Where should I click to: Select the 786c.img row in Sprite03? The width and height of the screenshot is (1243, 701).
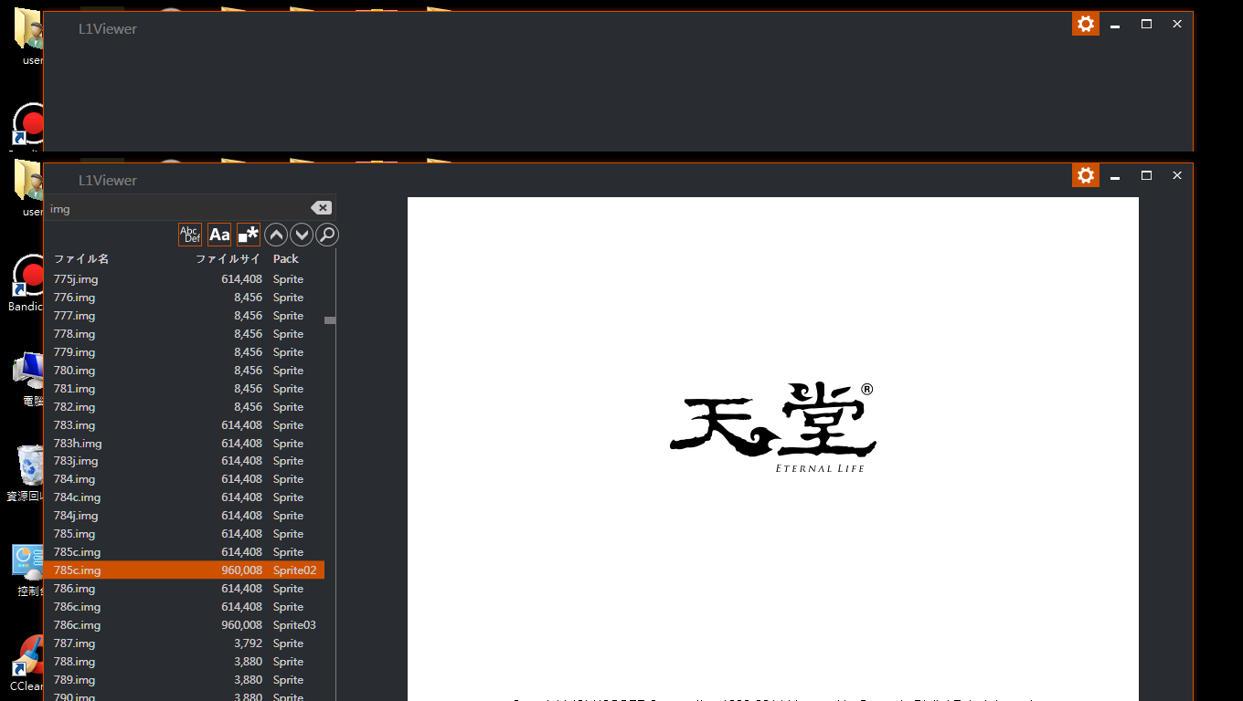[x=184, y=625]
